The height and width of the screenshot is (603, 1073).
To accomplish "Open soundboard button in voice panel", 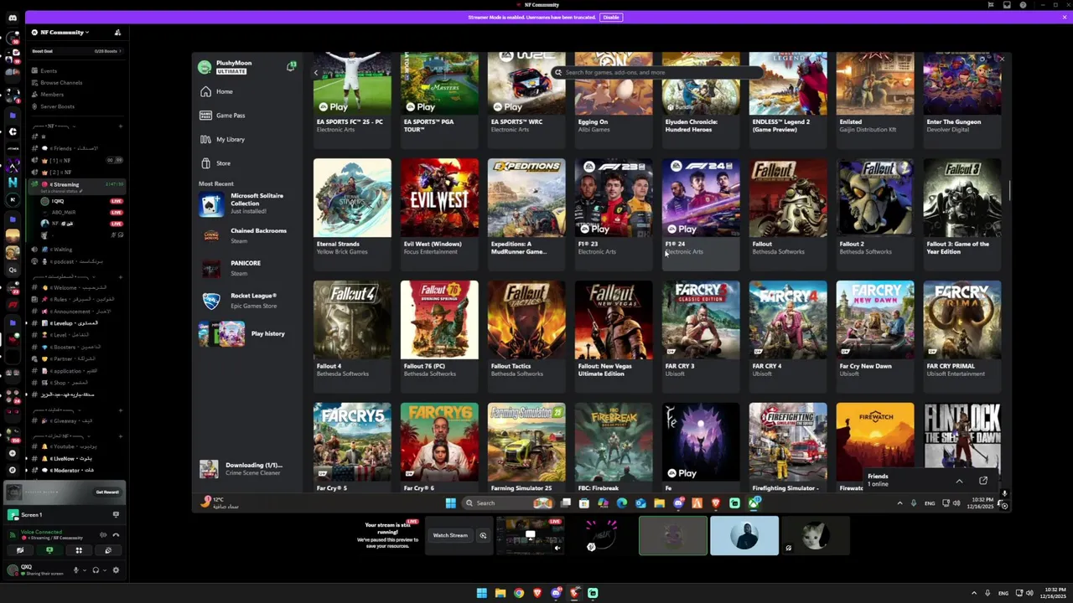I will (108, 550).
